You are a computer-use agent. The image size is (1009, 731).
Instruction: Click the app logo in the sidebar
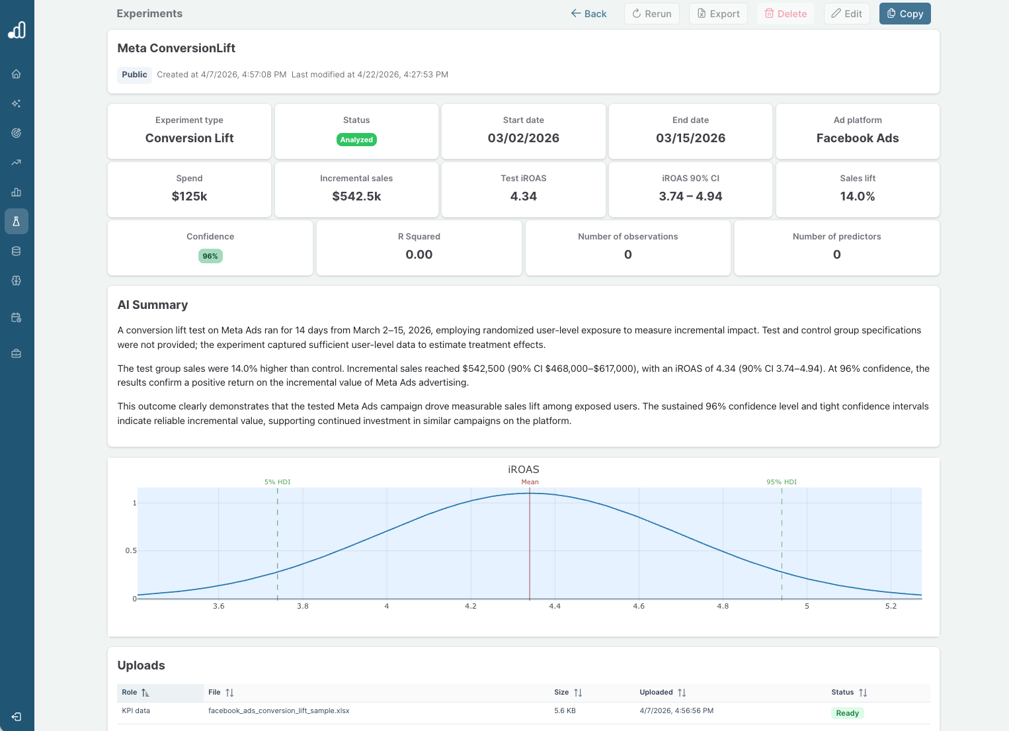coord(17,30)
